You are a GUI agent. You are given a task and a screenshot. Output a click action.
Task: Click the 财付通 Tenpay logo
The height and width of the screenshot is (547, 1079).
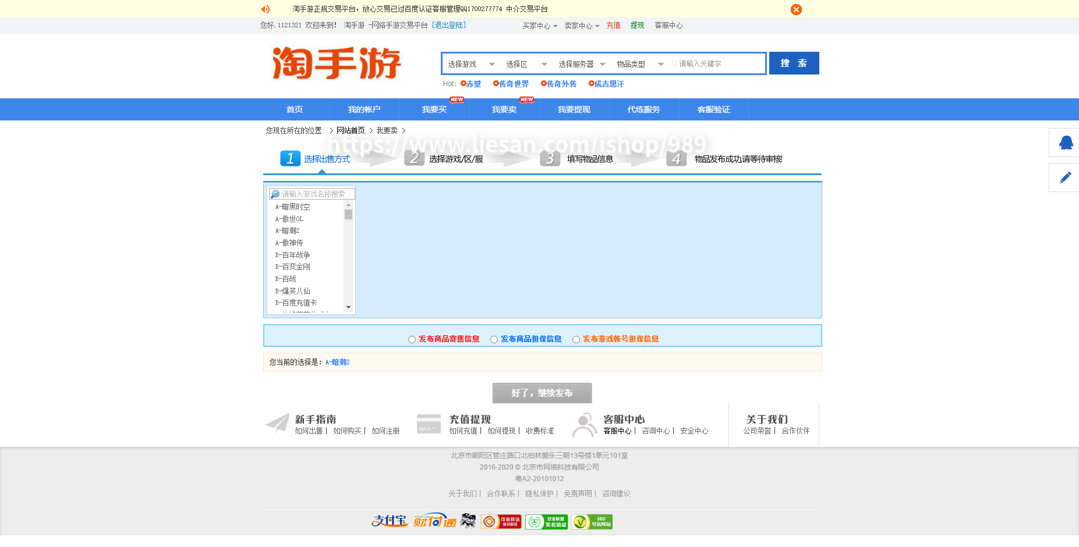pyautogui.click(x=435, y=521)
